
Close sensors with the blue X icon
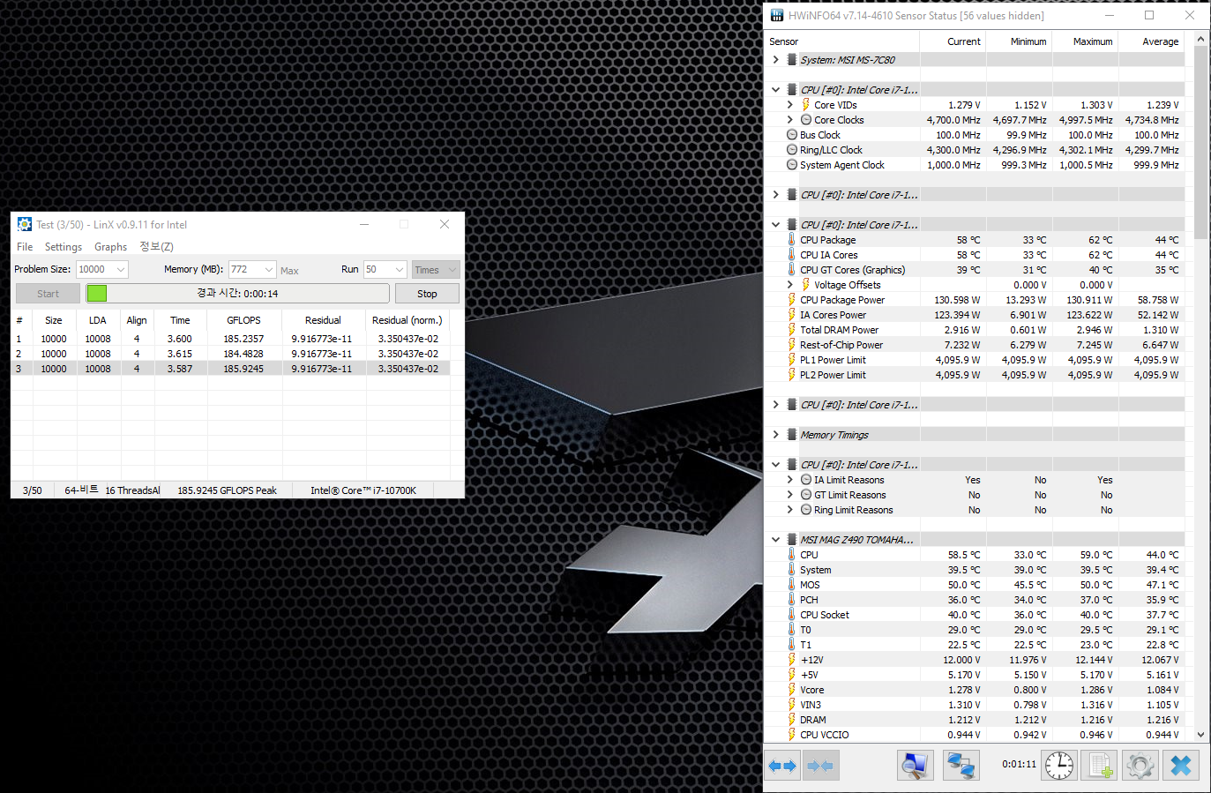click(x=1181, y=766)
